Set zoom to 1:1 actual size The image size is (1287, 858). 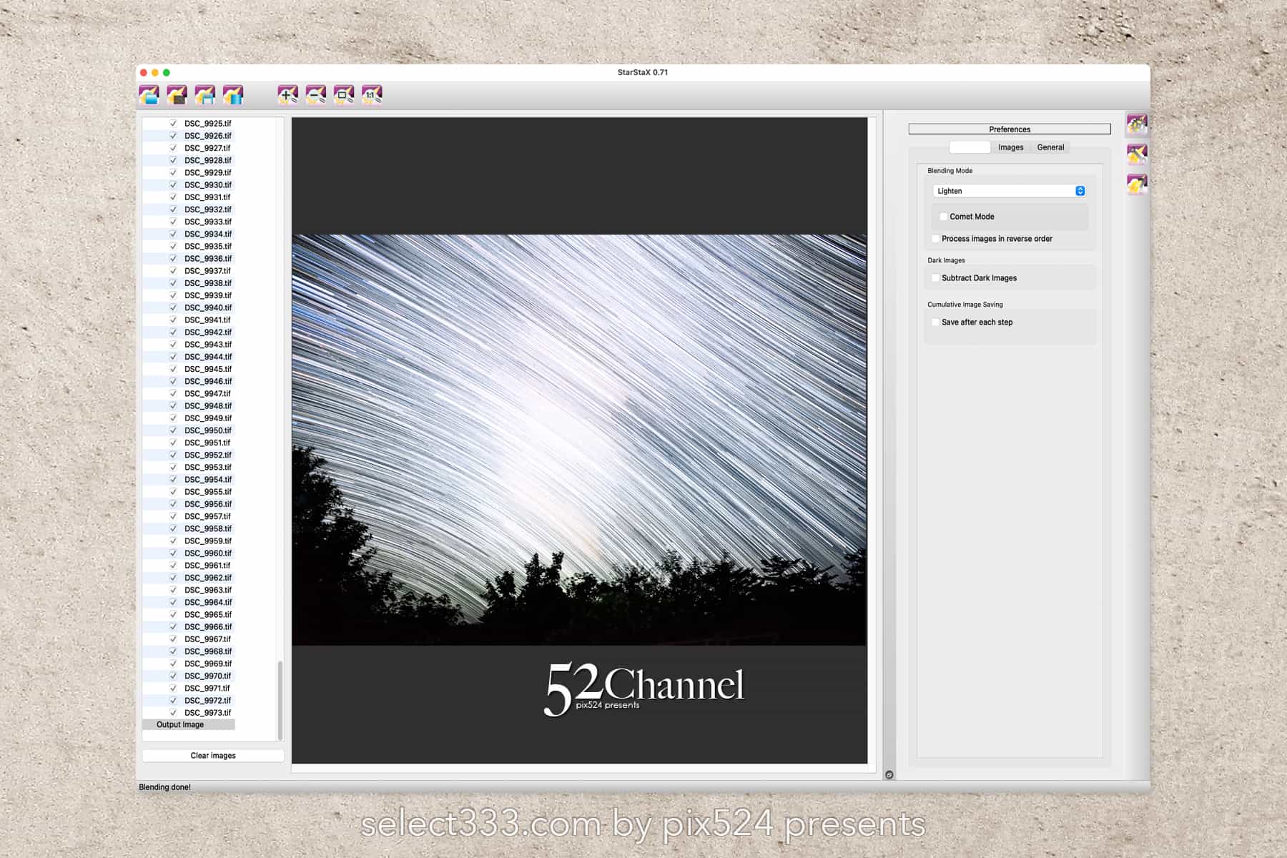[372, 94]
